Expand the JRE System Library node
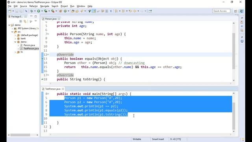Image resolution: width=252 pixels, height=142 pixels. point(12,28)
